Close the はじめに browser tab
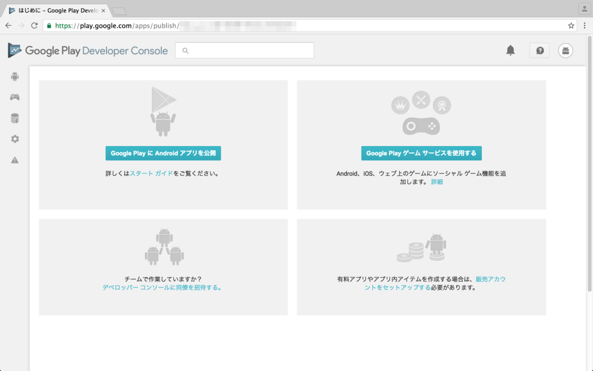This screenshot has width=593, height=371. pos(103,10)
